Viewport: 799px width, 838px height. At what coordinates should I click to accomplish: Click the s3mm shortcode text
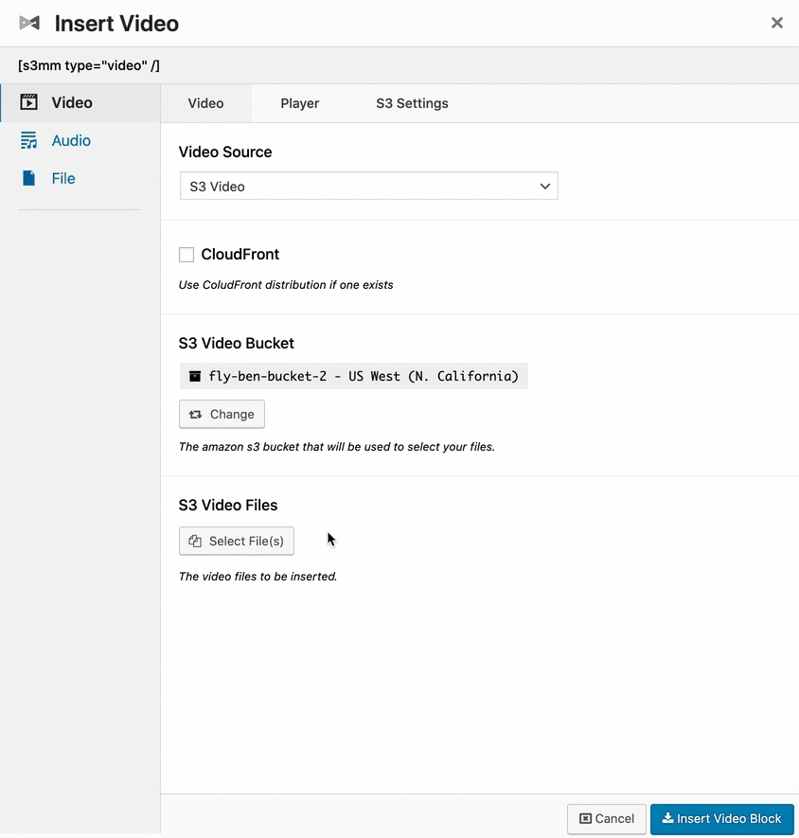click(x=89, y=65)
